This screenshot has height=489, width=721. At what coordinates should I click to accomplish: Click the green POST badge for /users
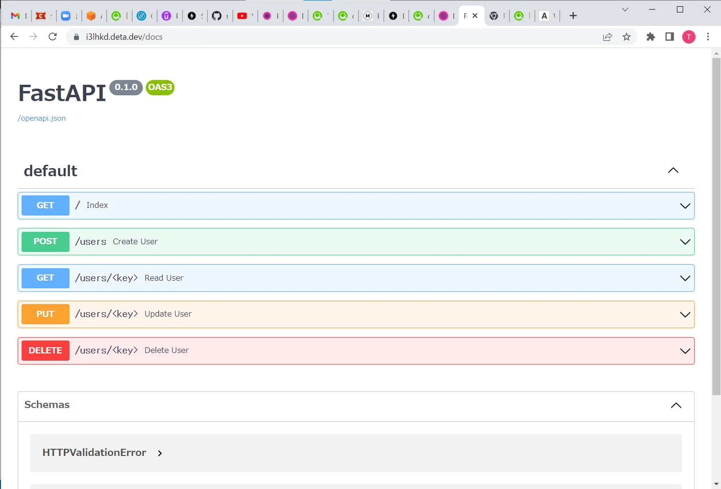[x=46, y=242]
